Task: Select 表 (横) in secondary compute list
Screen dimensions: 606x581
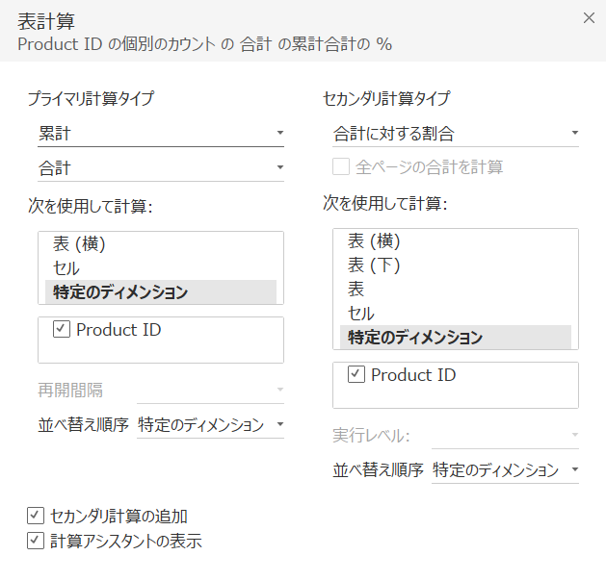Action: [374, 240]
